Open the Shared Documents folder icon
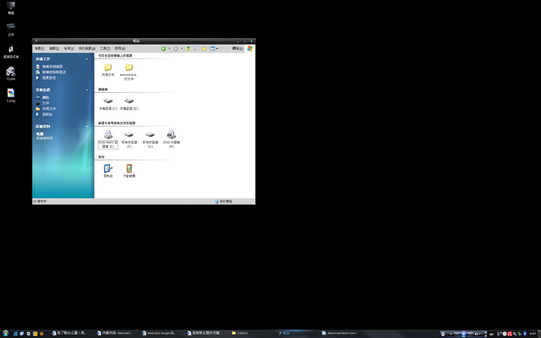Viewport: 541px width, 338px height. 108,69
